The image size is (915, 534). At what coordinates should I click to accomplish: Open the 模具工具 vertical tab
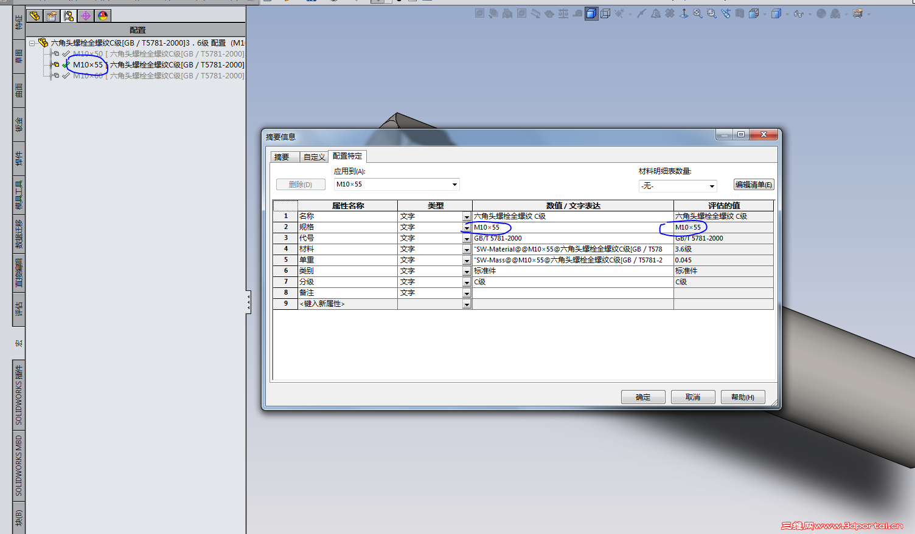[x=19, y=195]
